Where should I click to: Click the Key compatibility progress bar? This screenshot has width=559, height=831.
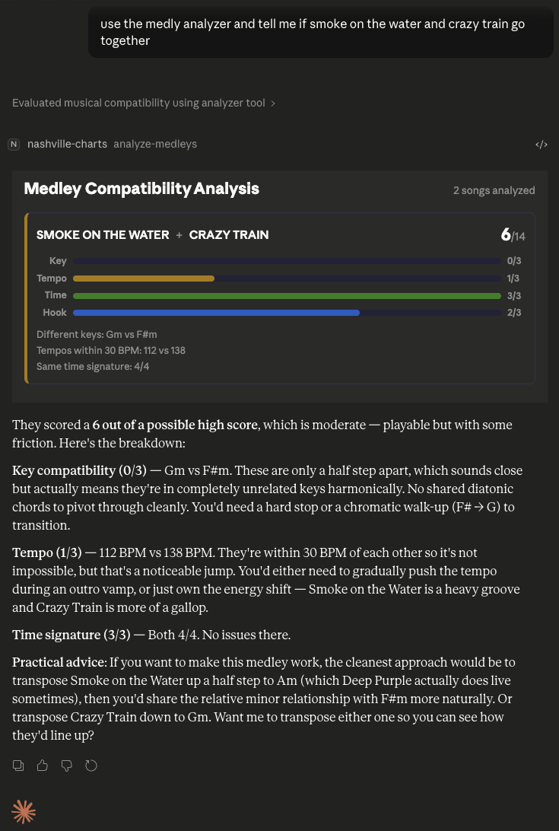[x=287, y=260]
